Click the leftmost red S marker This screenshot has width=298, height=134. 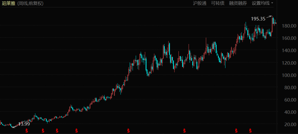(x=27, y=130)
